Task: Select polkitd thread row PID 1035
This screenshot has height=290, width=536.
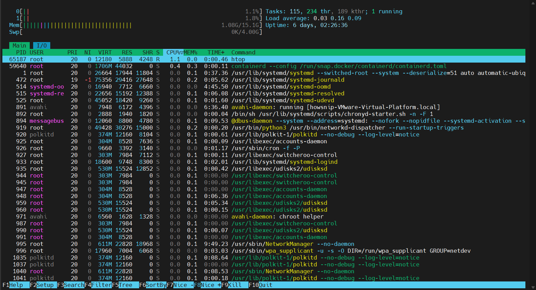Action: click(x=264, y=258)
